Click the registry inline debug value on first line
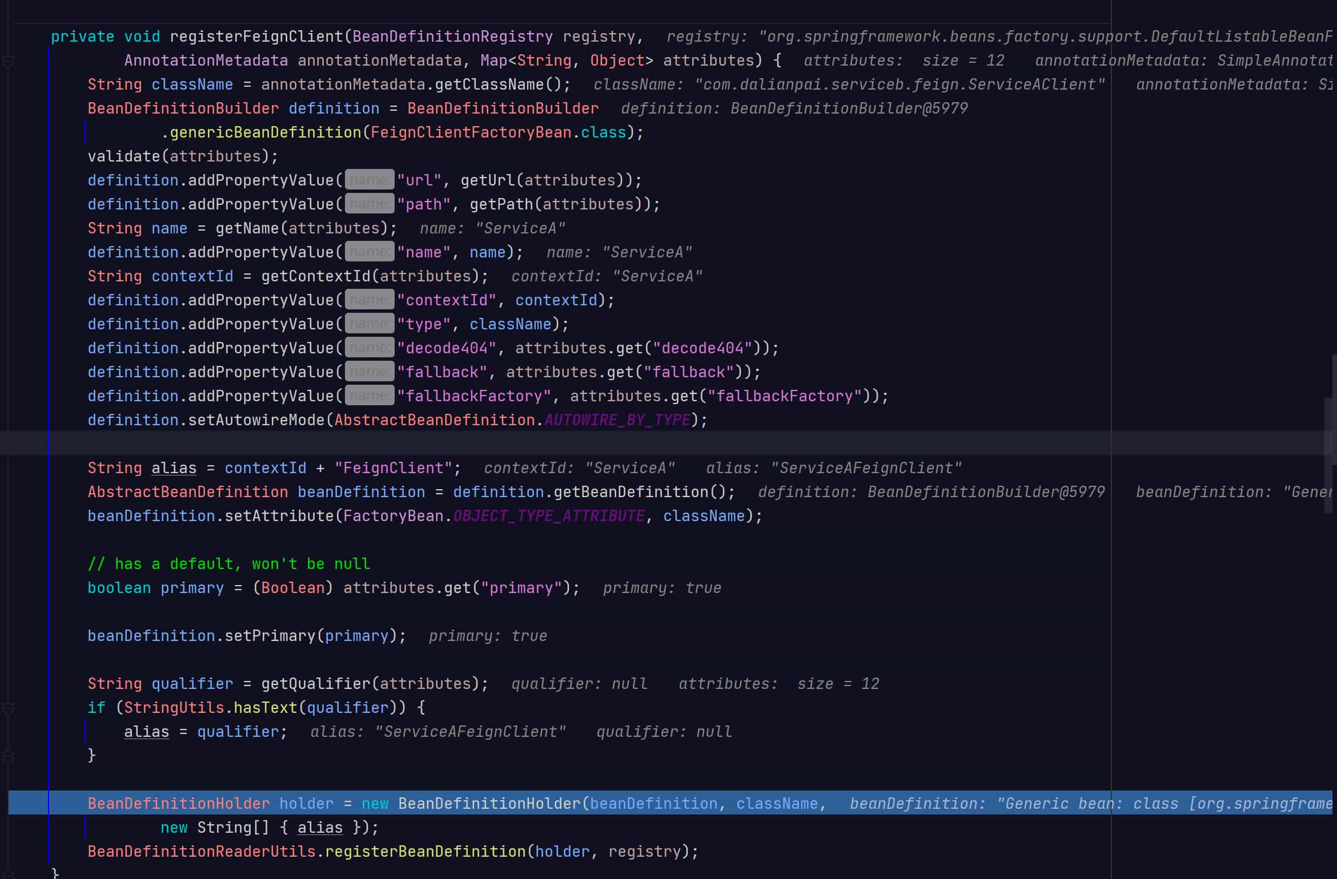Image resolution: width=1337 pixels, height=879 pixels. pos(999,37)
